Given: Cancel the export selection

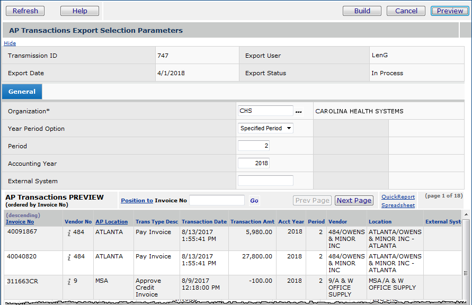Looking at the screenshot, I should click(406, 11).
